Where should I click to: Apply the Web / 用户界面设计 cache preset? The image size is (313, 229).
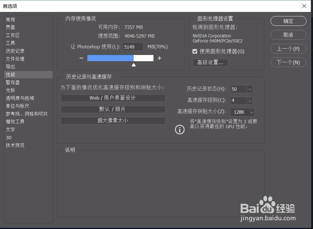[113, 98]
